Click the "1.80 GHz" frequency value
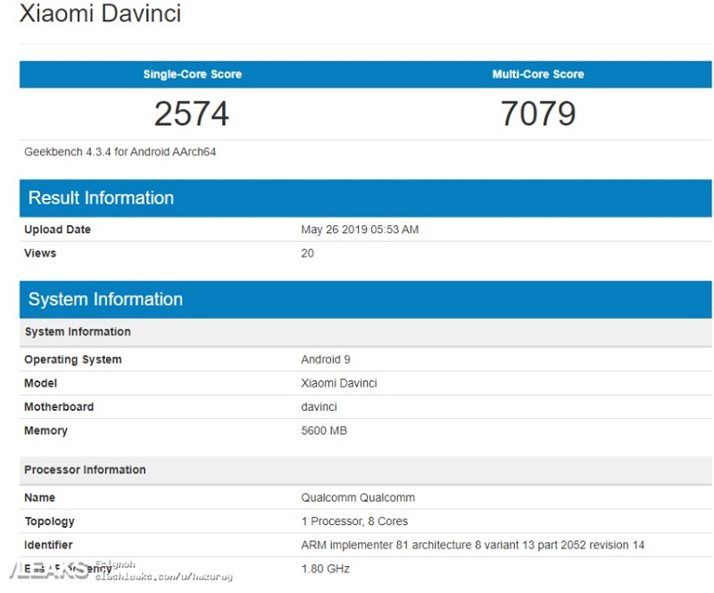The image size is (714, 593). click(x=326, y=569)
